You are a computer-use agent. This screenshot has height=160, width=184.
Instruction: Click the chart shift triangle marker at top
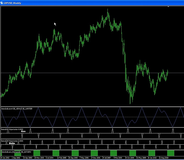168,7
